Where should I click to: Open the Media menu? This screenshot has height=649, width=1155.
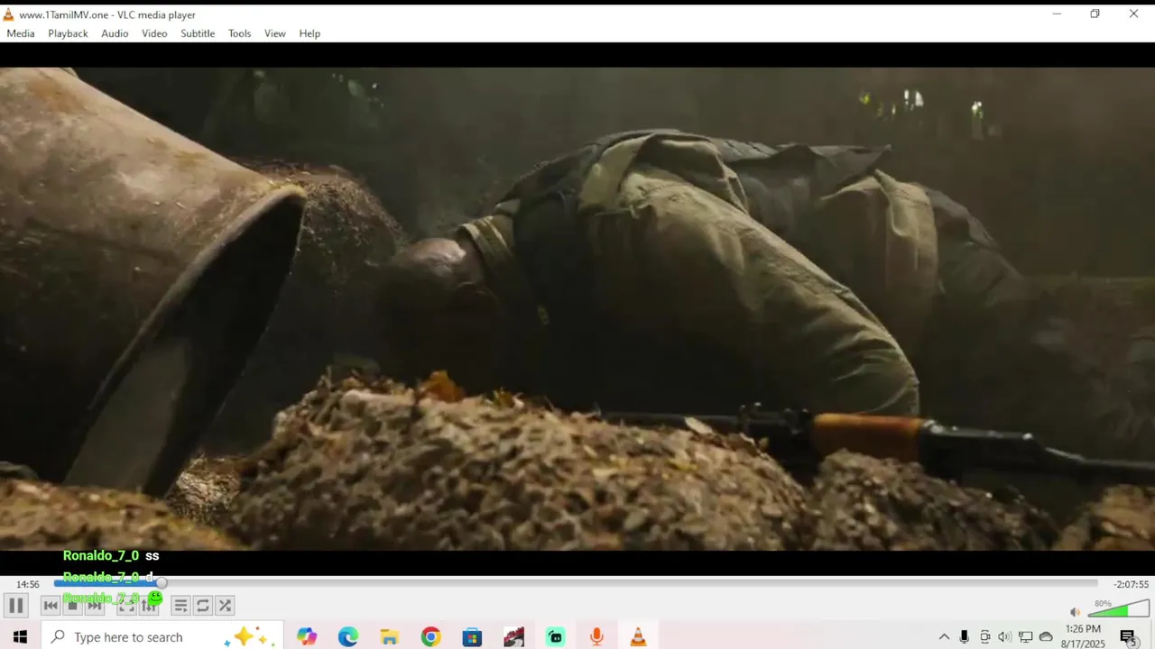coord(21,33)
